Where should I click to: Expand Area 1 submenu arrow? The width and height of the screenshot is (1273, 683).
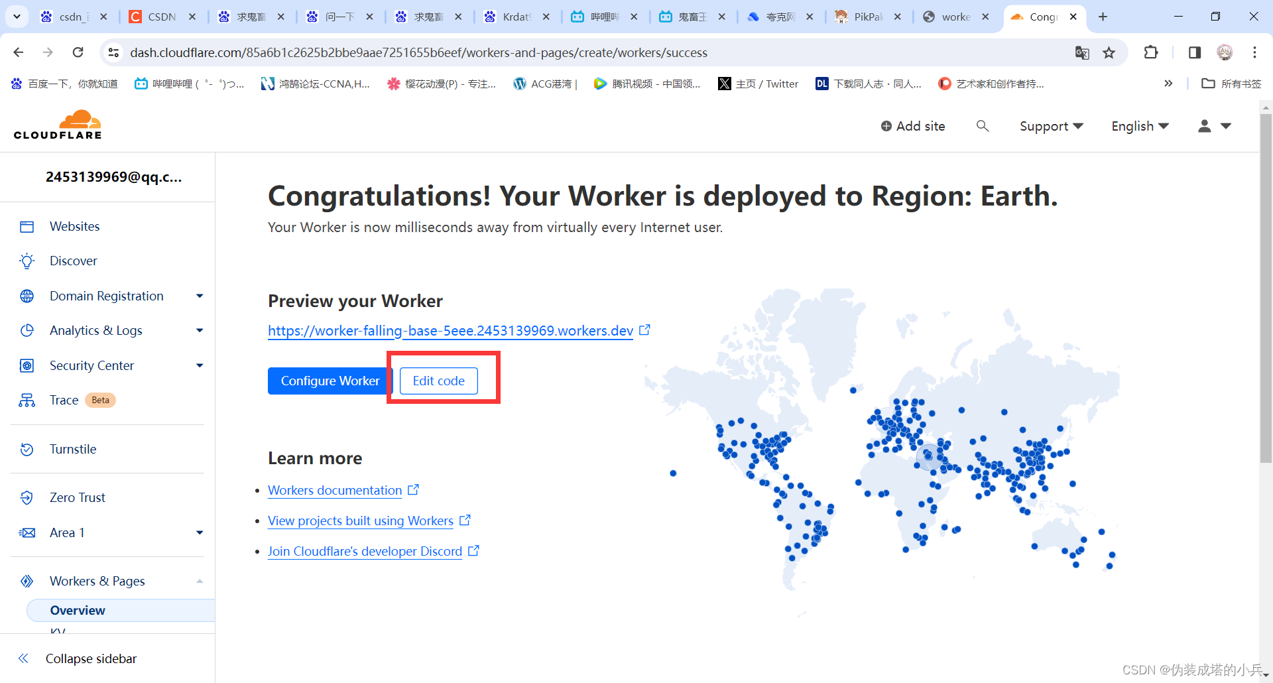200,532
